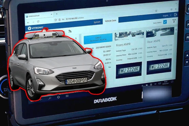Click the lock icon in address bar
Screen dimensions: 189x126
pyautogui.click(x=59, y=20)
